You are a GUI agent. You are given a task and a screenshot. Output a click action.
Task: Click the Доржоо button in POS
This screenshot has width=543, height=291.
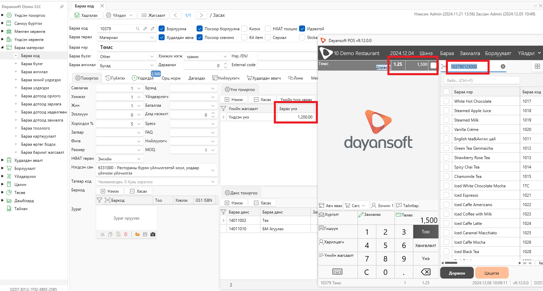[x=457, y=273]
